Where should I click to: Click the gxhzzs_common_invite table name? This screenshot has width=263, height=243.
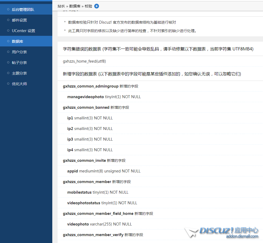pyautogui.click(x=84, y=160)
